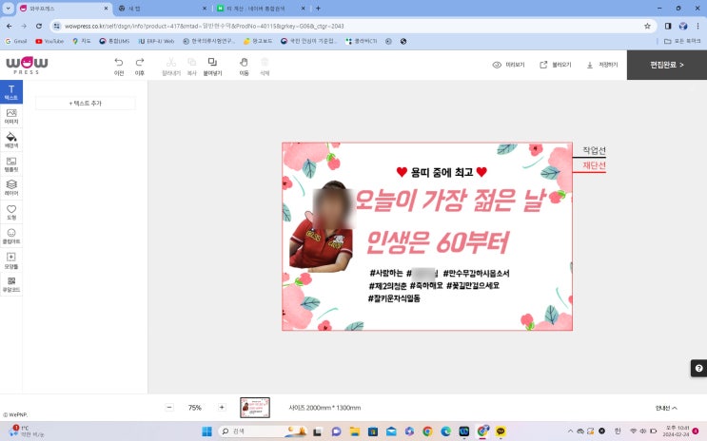Open the 클립아트 (Clipart) smiley panel
Viewport: 707px width, 441px height.
pos(11,236)
